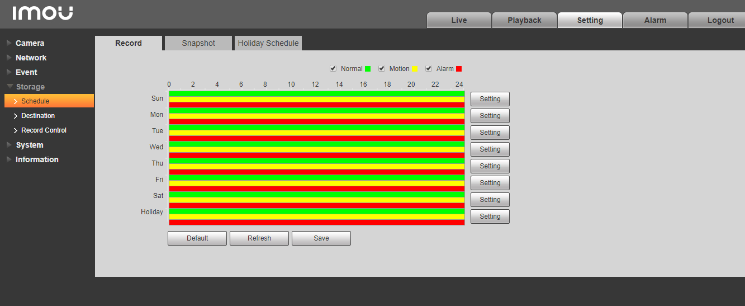Viewport: 745px width, 306px height.
Task: Click the IMOU logo
Action: [42, 13]
